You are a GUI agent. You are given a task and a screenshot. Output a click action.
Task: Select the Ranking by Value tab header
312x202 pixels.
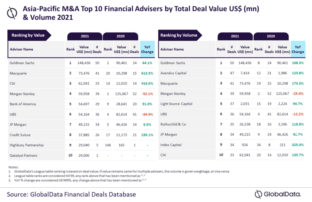point(28,35)
